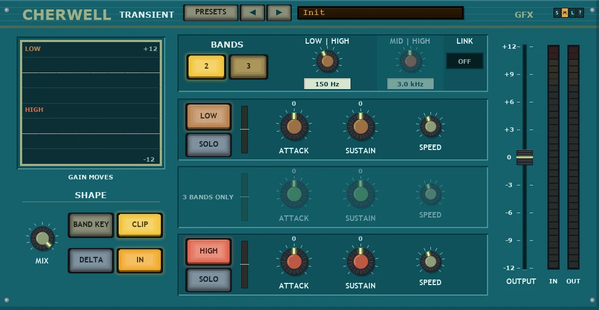Viewport: 599px width, 310px height.
Task: Click the LOW band ATTACK knob
Action: [294, 126]
